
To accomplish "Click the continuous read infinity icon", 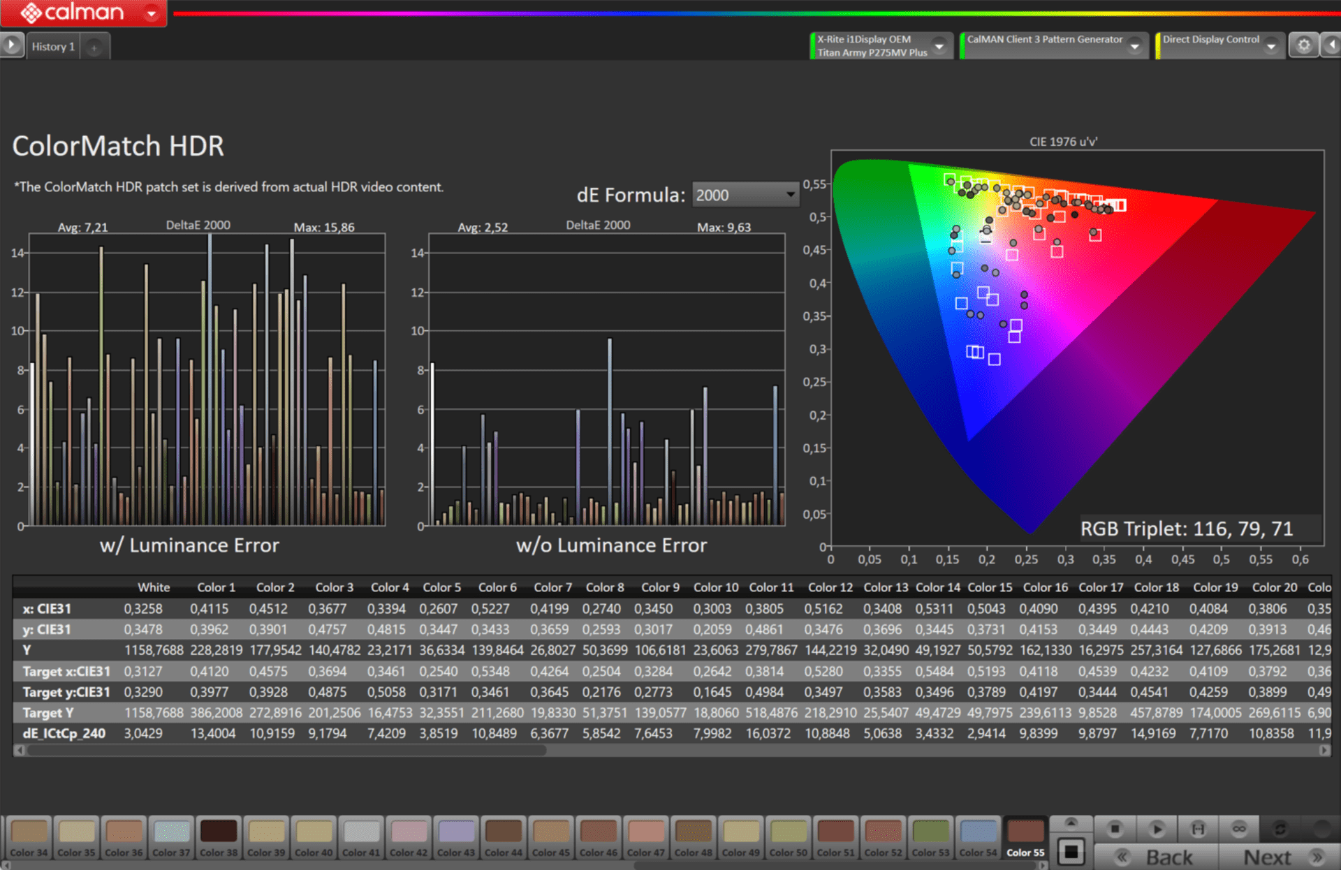I will point(1239,829).
